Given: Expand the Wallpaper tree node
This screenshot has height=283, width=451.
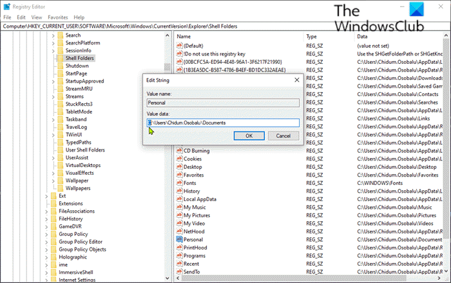Looking at the screenshot, I should pyautogui.click(x=53, y=181).
